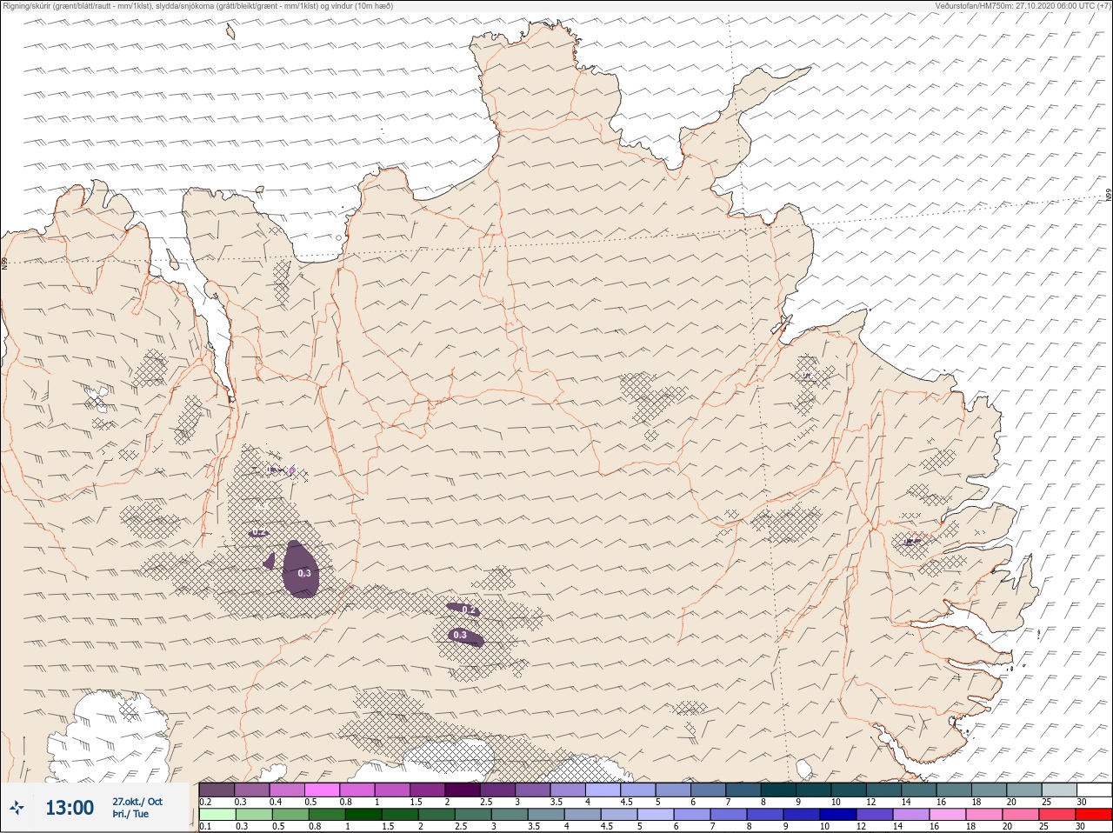
Task: Select the purple 1.5 snow legend swatch
Action: [x=428, y=790]
